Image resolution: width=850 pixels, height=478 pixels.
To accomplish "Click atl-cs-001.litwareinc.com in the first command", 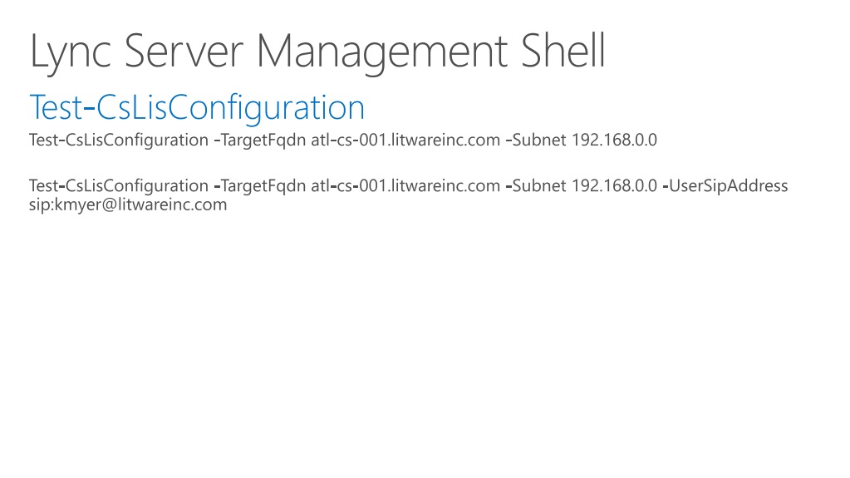I will [x=405, y=140].
